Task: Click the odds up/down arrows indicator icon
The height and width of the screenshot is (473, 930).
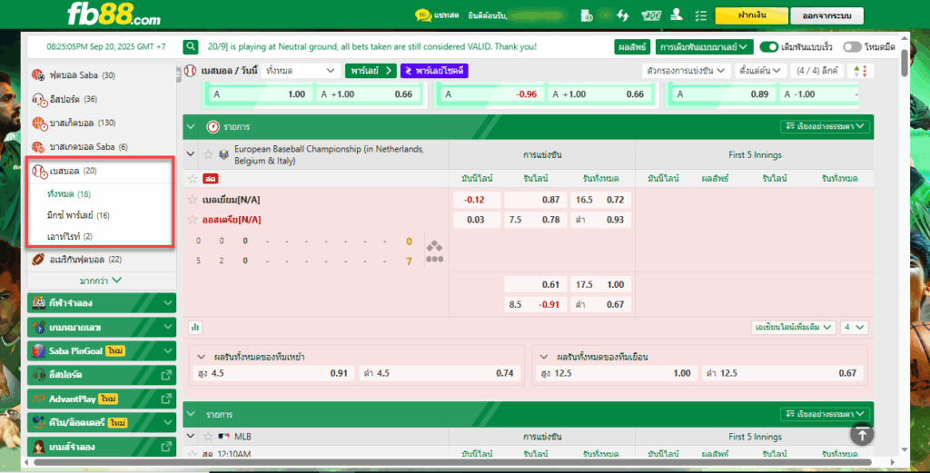Action: (x=860, y=71)
